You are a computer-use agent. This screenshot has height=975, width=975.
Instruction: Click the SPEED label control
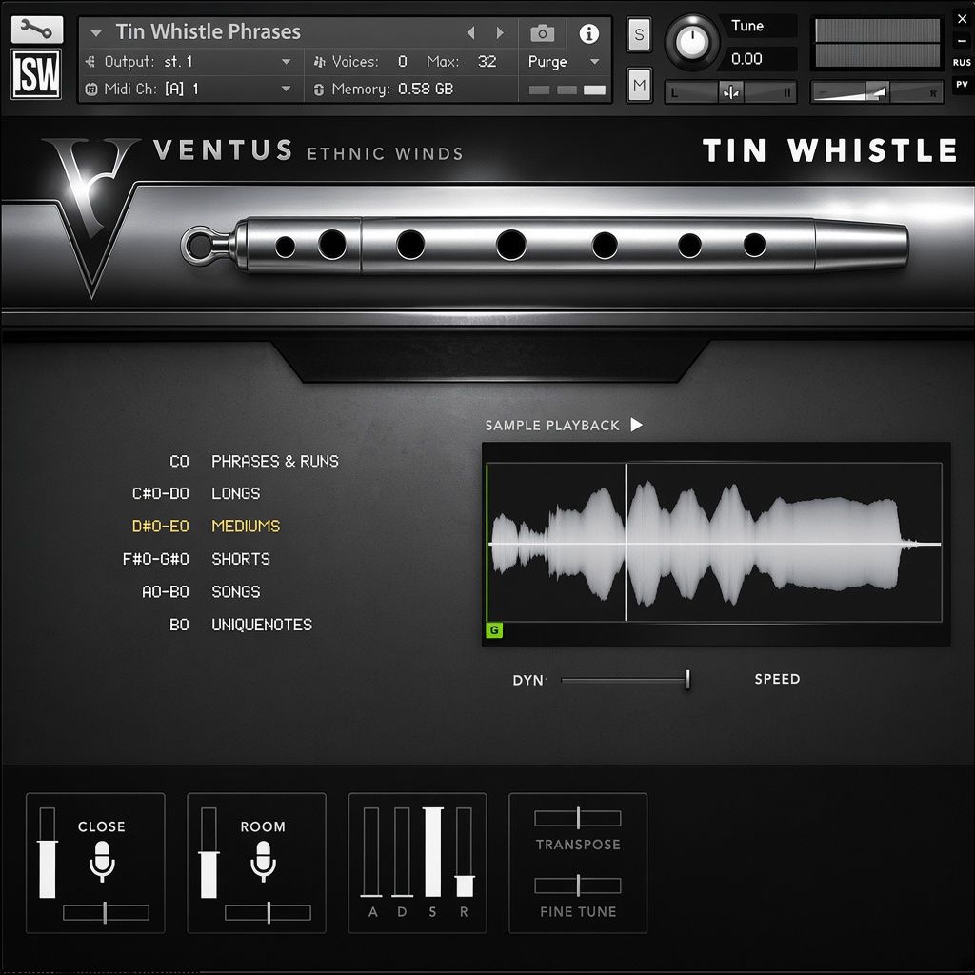777,679
